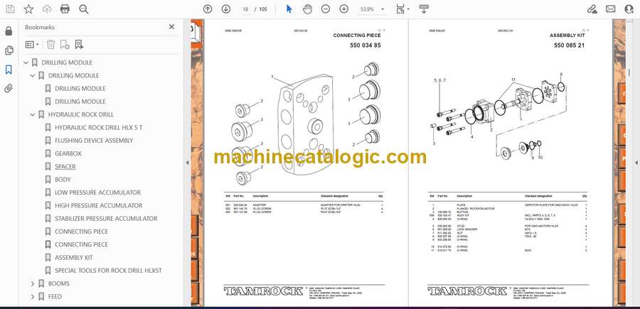Add the document to favorites star

pos(28,9)
